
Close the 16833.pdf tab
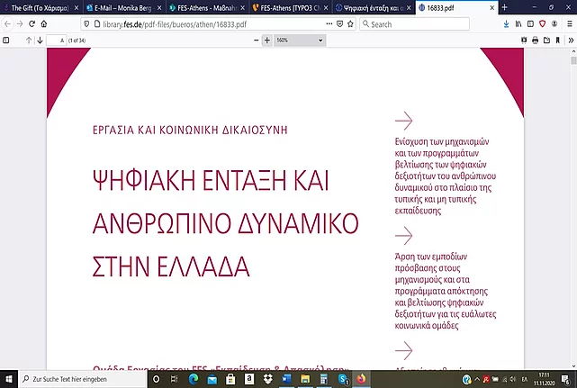pos(492,8)
